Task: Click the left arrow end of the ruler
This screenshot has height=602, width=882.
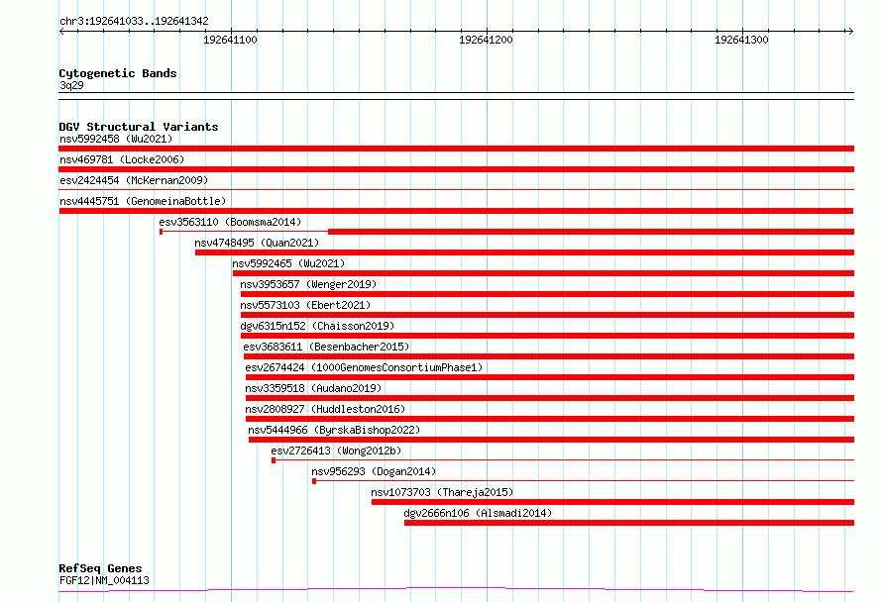Action: pyautogui.click(x=62, y=32)
